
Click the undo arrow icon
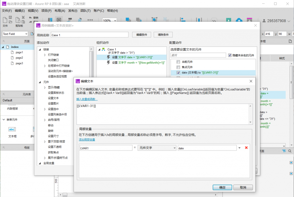(30, 17)
